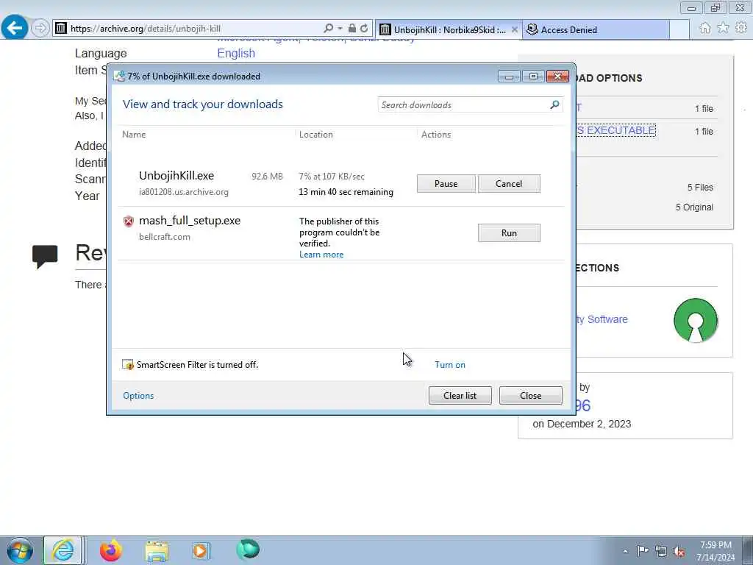Click the taskbar clock showing 7:59 PM
Viewport: 753px width, 565px height.
(x=715, y=551)
